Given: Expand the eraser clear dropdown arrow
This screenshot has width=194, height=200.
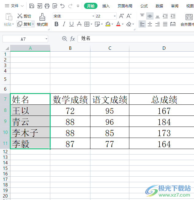Looking at the screenshot, I should pos(133,24).
